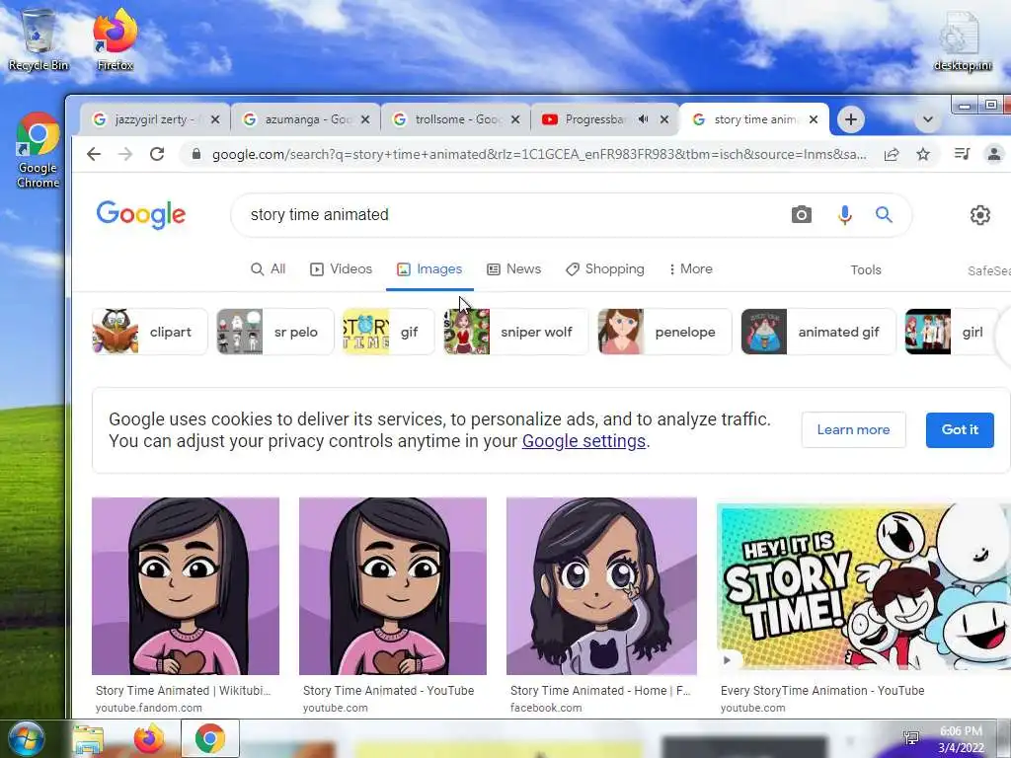Image resolution: width=1011 pixels, height=758 pixels.
Task: Filter by the animated gif suggestion chip
Action: [818, 332]
